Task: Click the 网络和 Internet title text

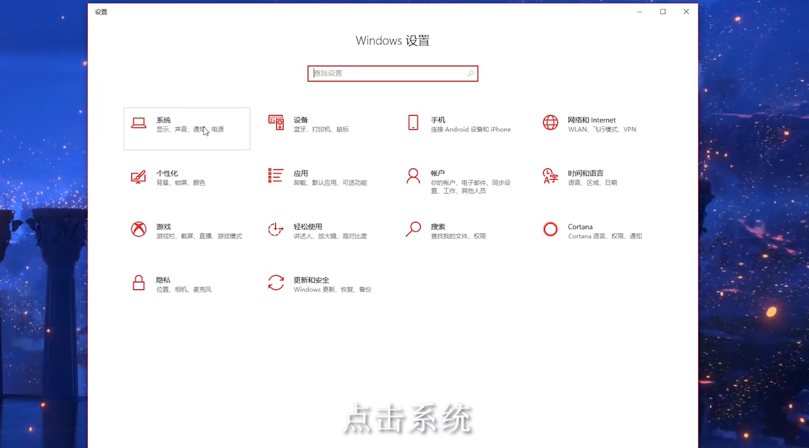Action: [x=592, y=120]
